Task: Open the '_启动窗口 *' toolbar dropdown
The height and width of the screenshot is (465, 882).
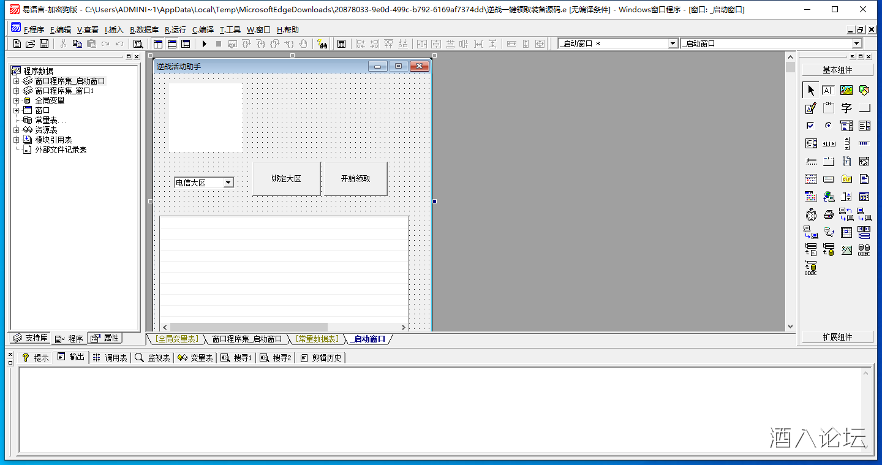Action: [673, 43]
